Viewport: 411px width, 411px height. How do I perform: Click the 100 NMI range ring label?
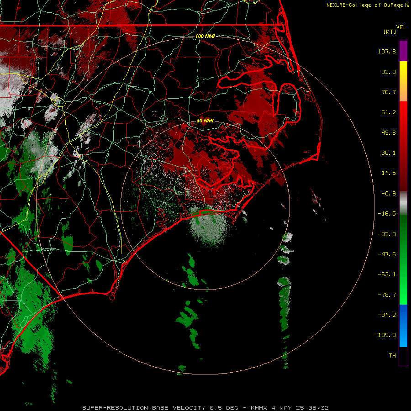(x=205, y=36)
